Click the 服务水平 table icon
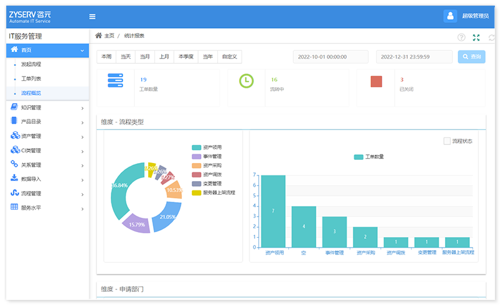Image resolution: width=503 pixels, height=308 pixels. tap(14, 207)
